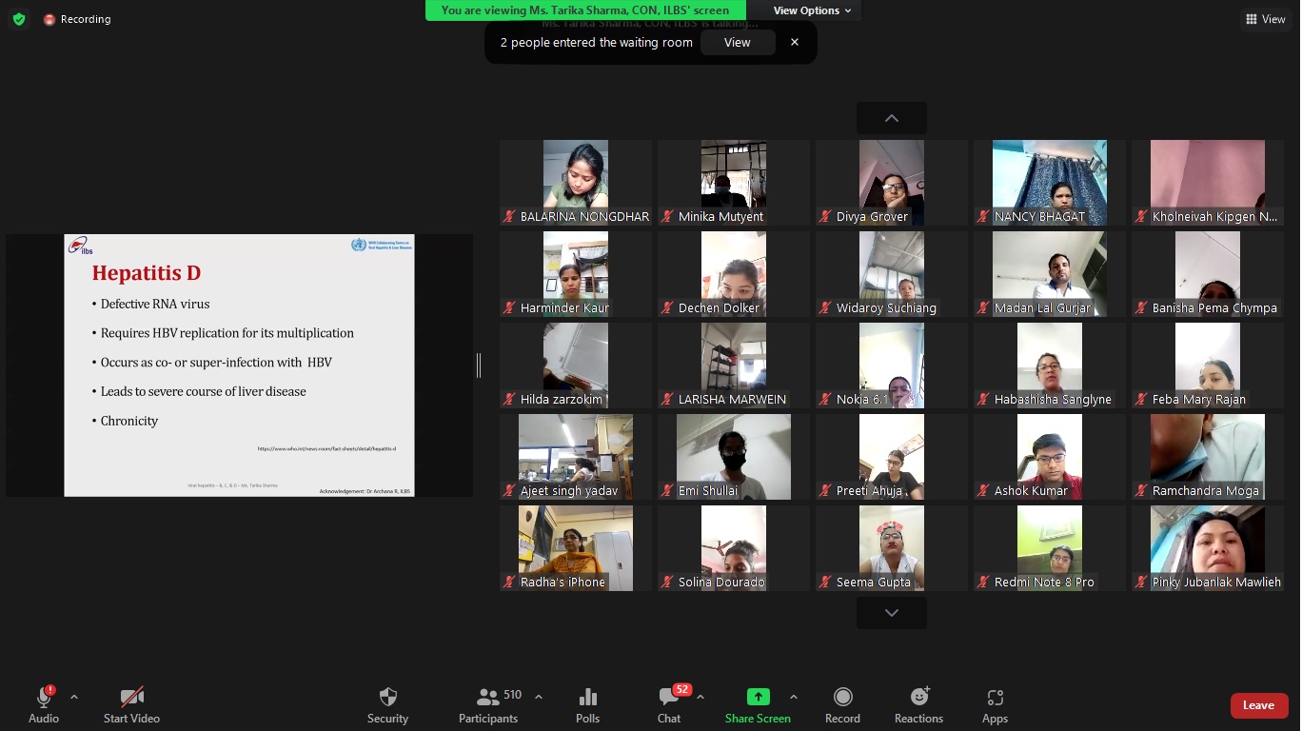Screen dimensions: 1302x731
Task: Select LARISHA MARWEIN video tile
Action: [x=734, y=365]
